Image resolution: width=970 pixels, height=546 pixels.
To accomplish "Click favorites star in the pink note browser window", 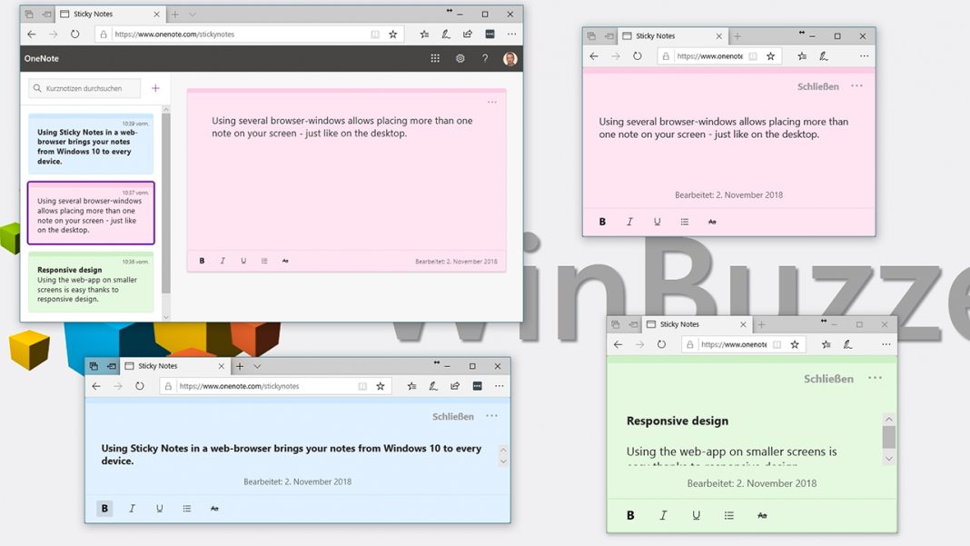I will point(771,55).
